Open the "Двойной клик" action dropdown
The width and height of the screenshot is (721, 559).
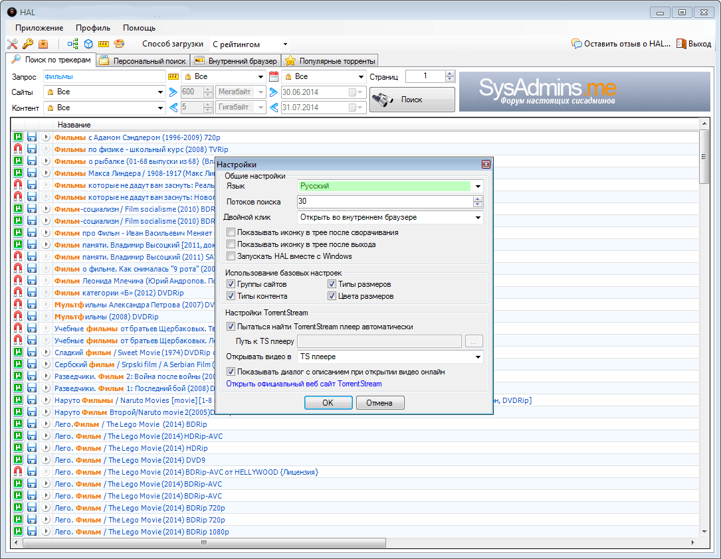(x=390, y=217)
